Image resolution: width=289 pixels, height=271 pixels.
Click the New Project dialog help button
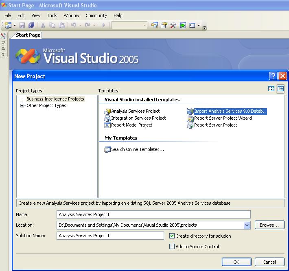coord(273,76)
